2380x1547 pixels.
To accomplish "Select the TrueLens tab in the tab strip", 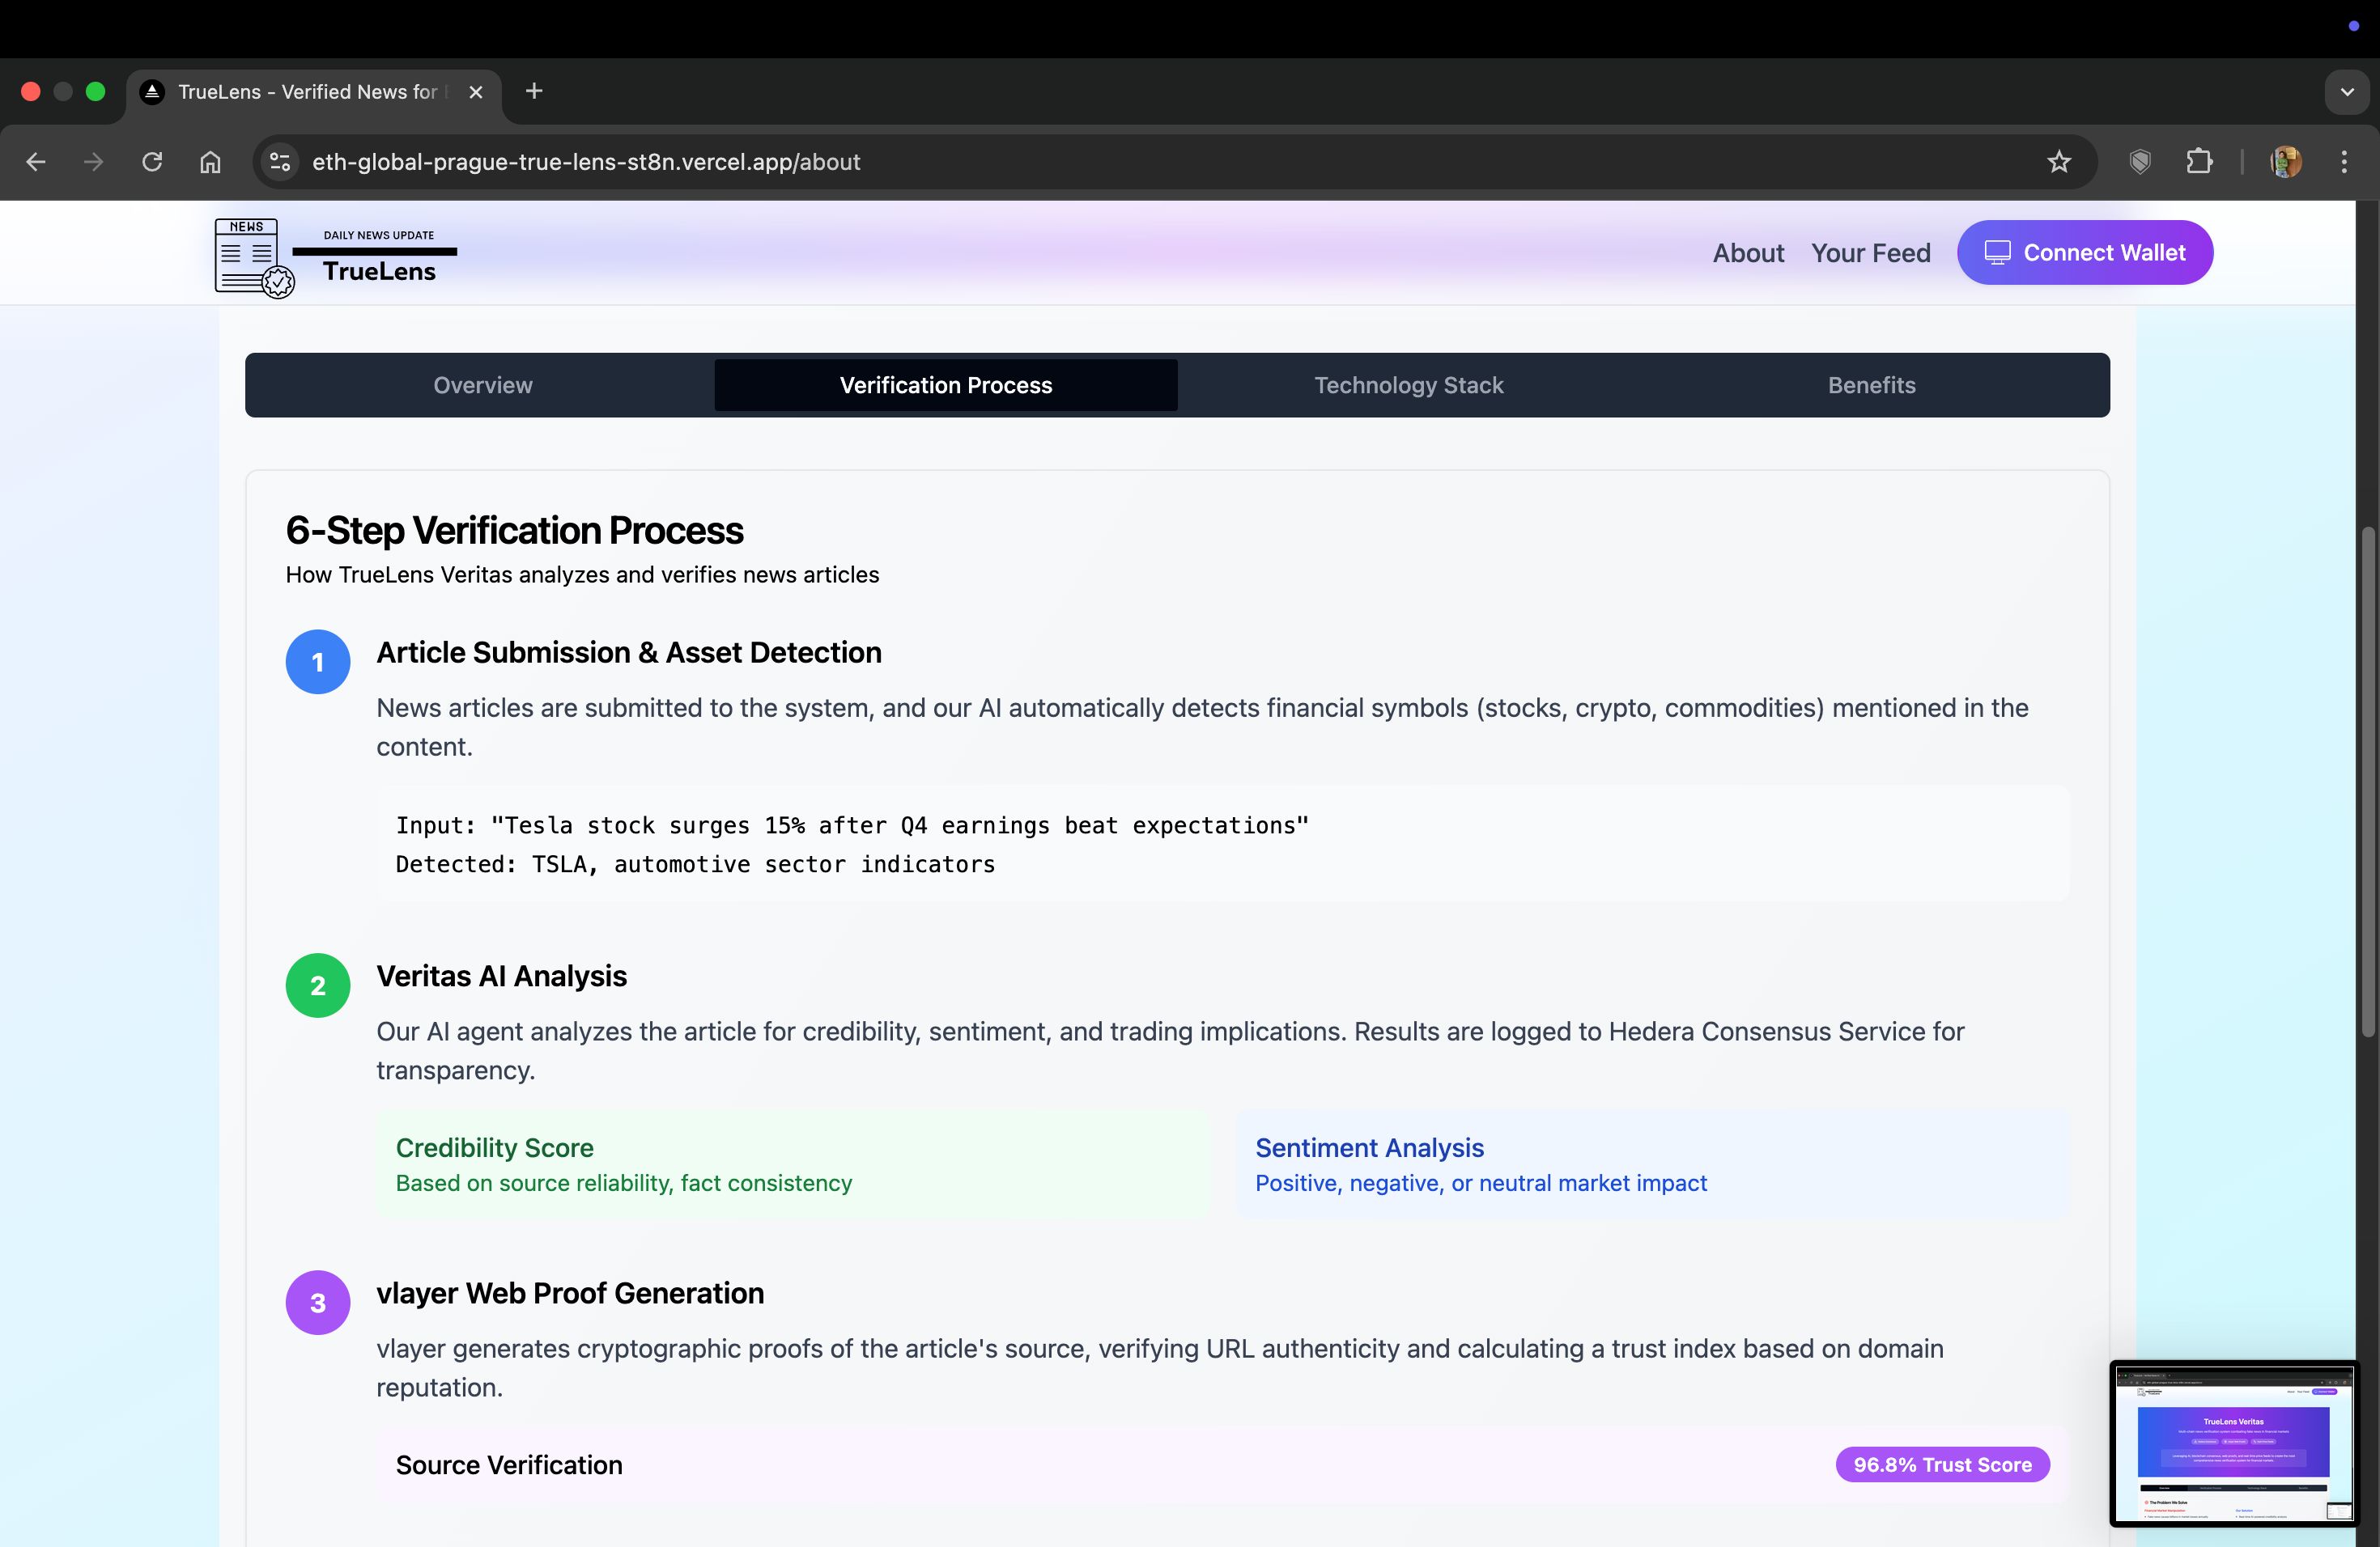I will click(x=313, y=92).
